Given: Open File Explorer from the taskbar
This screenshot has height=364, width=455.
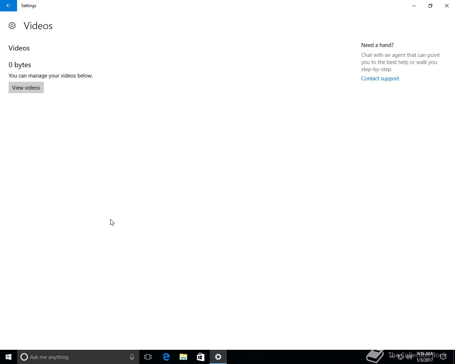Looking at the screenshot, I should (x=183, y=357).
